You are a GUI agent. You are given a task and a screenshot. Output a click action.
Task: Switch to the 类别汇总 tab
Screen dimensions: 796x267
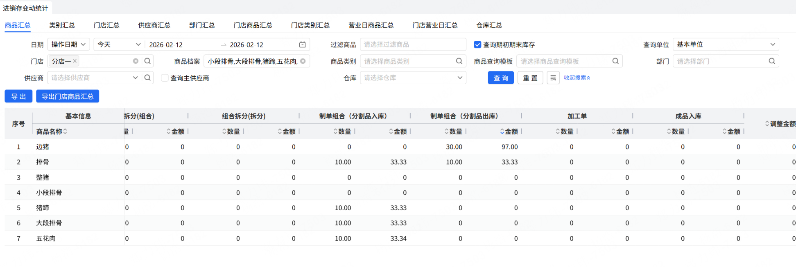click(x=62, y=25)
